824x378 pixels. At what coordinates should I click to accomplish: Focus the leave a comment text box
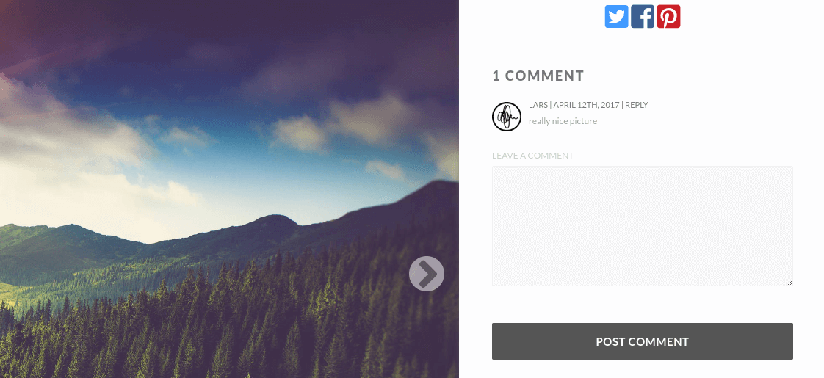point(642,226)
